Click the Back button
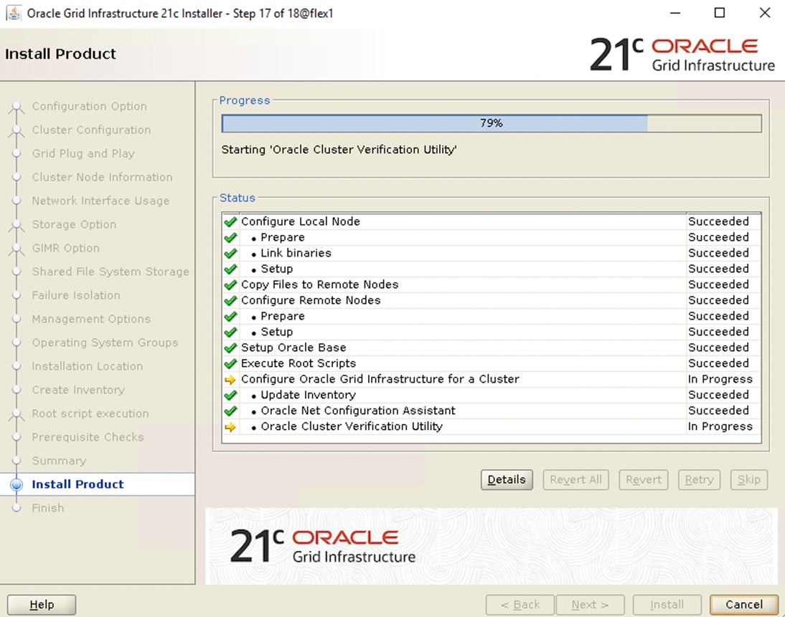The image size is (785, 617). click(x=520, y=605)
